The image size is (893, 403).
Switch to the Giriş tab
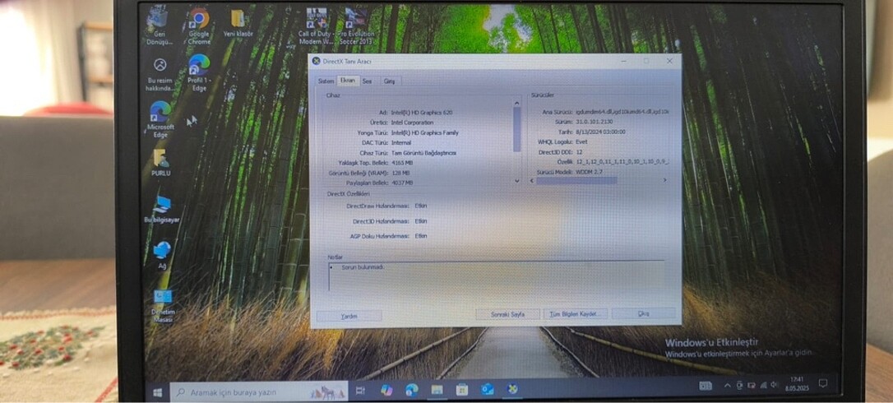click(x=389, y=81)
